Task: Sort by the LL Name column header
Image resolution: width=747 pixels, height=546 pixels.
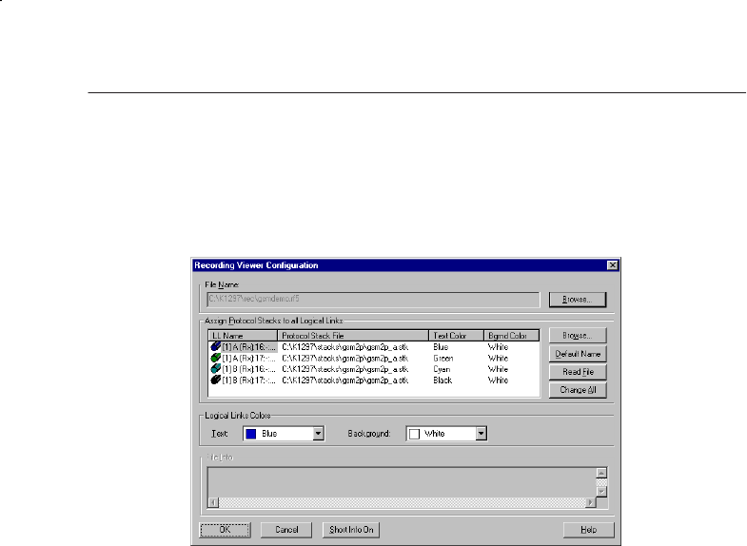Action: [x=243, y=336]
